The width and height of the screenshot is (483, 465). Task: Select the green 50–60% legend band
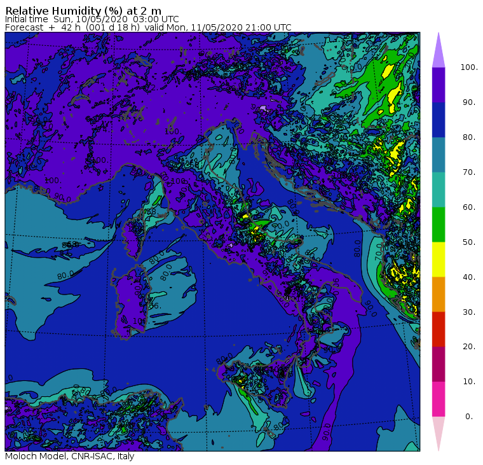[439, 225]
